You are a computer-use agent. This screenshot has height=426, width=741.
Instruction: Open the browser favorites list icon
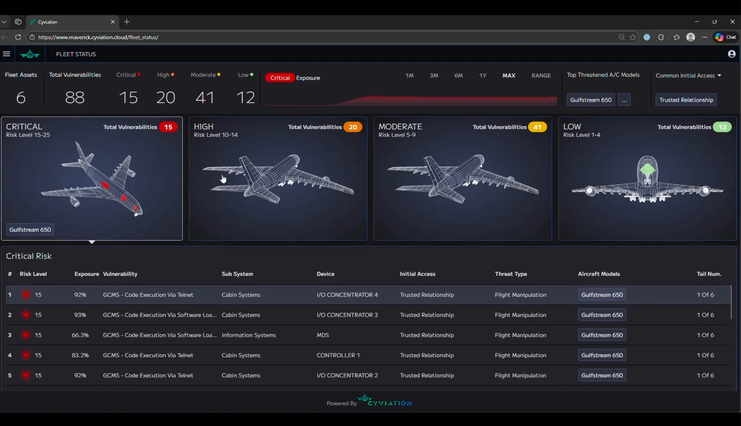pyautogui.click(x=677, y=37)
